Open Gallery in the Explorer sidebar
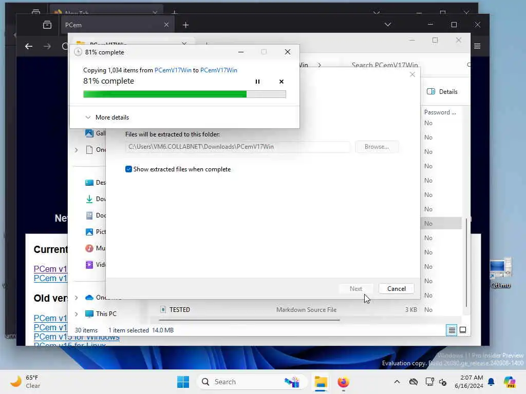The image size is (526, 394). (x=95, y=133)
